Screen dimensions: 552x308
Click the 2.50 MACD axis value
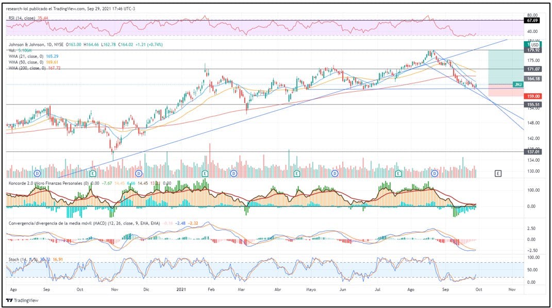[x=531, y=228]
